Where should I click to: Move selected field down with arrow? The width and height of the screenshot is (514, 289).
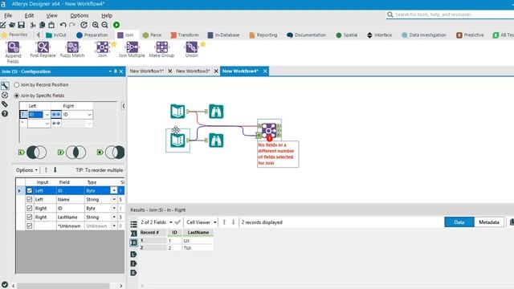[x=55, y=169]
